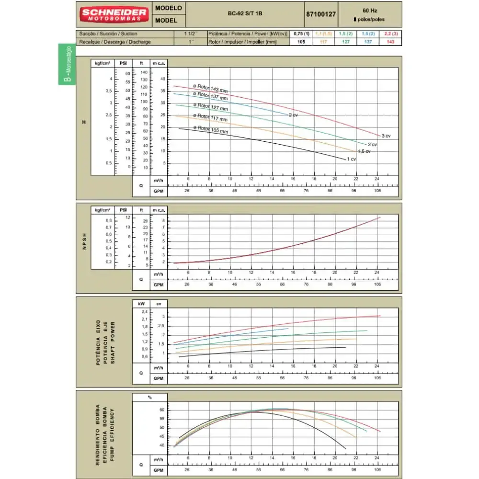Click the Rotor / Impulsor / Impeller label
479x479 pixels.
click(242, 42)
